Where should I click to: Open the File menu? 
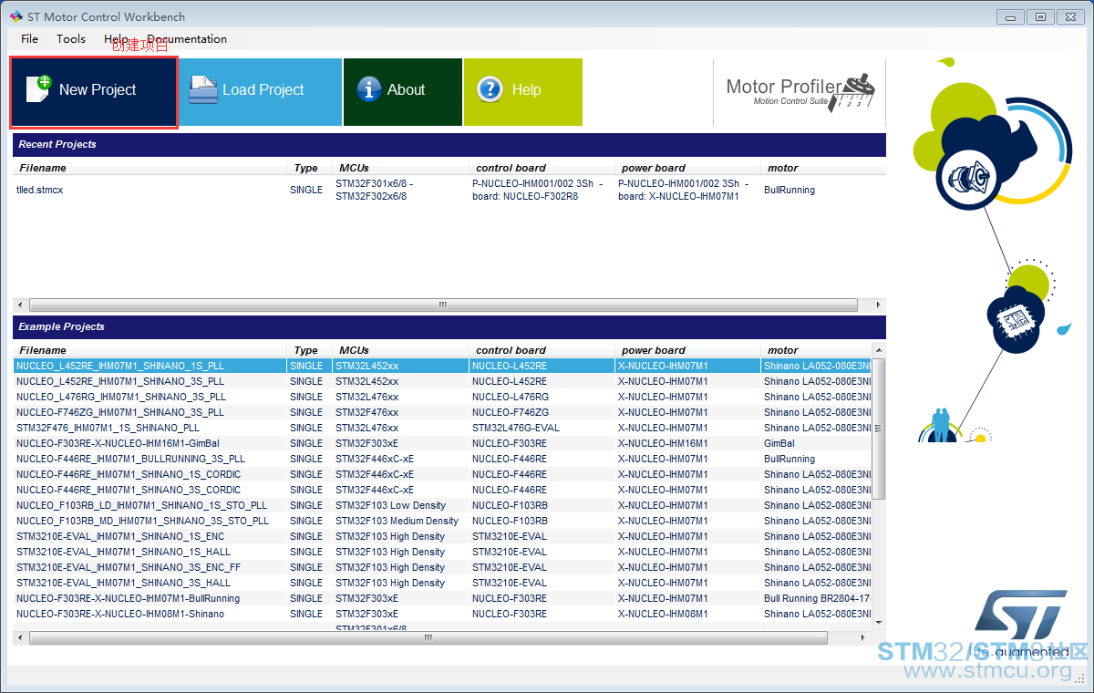(x=29, y=38)
